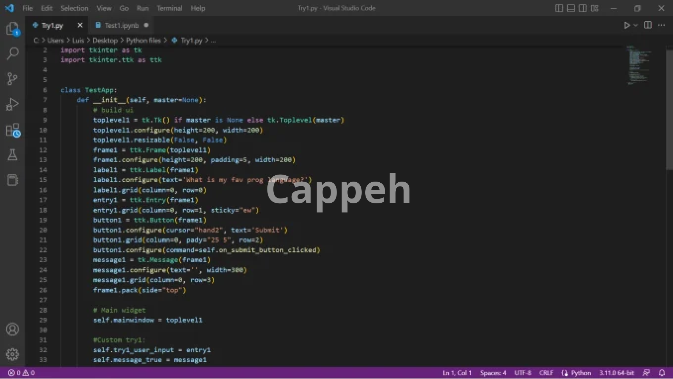Click the Run Python File play button
This screenshot has width=673, height=379.
[627, 25]
